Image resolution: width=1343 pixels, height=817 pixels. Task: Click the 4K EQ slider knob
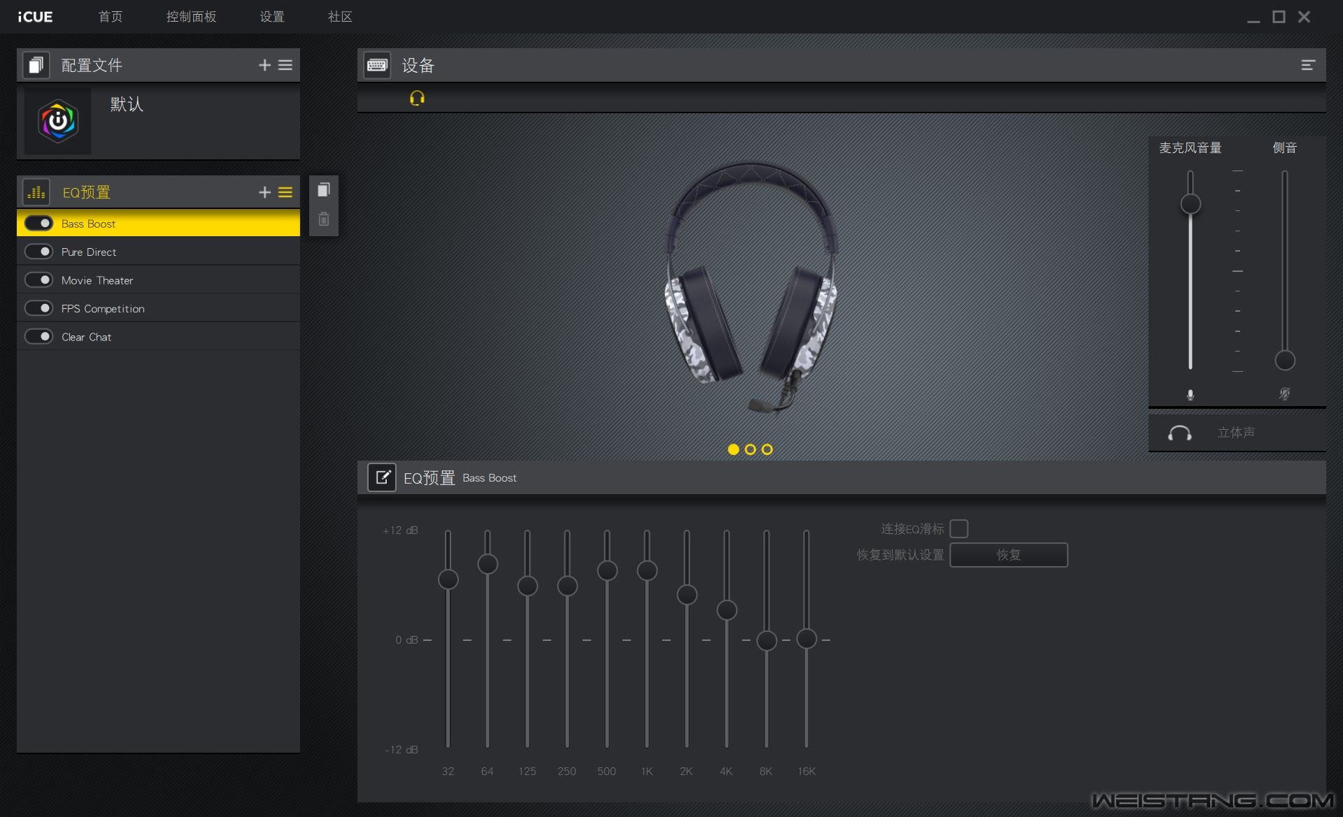point(727,610)
